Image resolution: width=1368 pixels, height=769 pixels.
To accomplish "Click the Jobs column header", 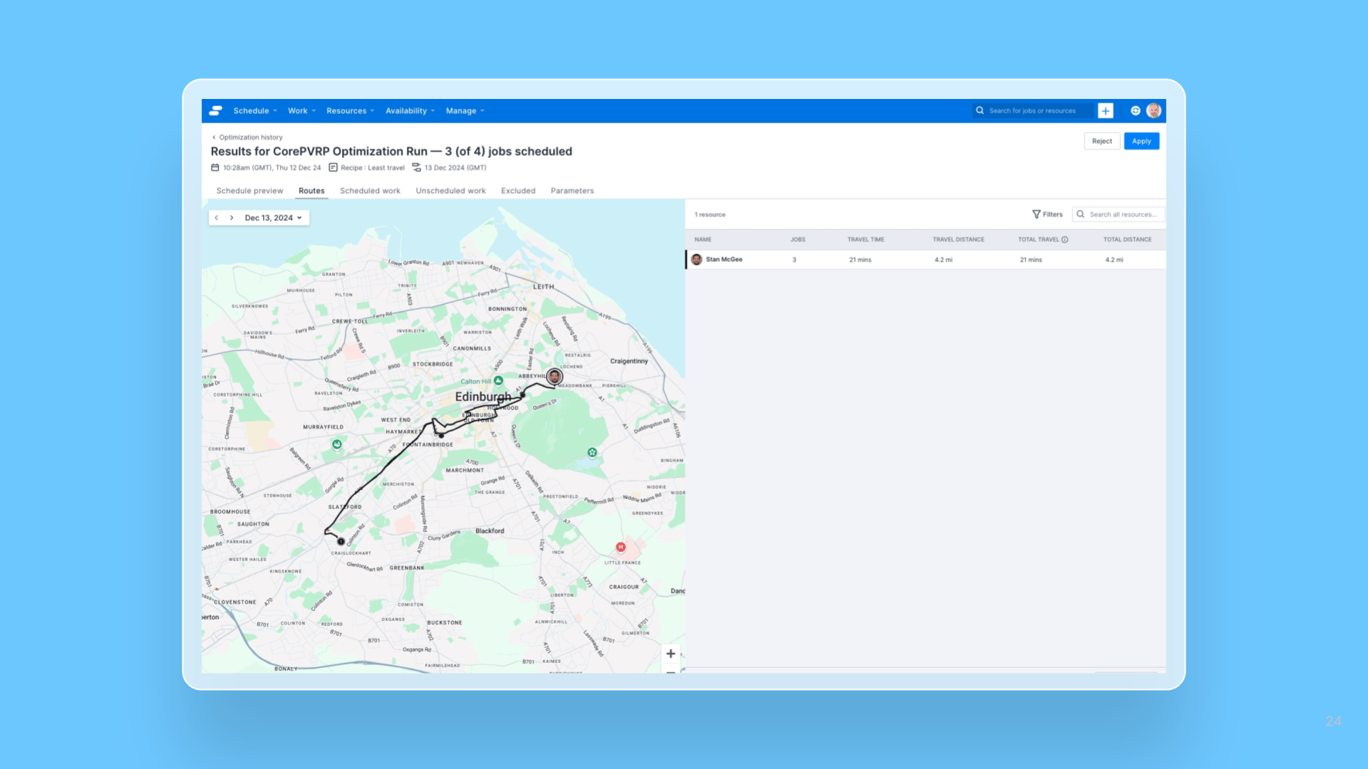I will [x=797, y=240].
